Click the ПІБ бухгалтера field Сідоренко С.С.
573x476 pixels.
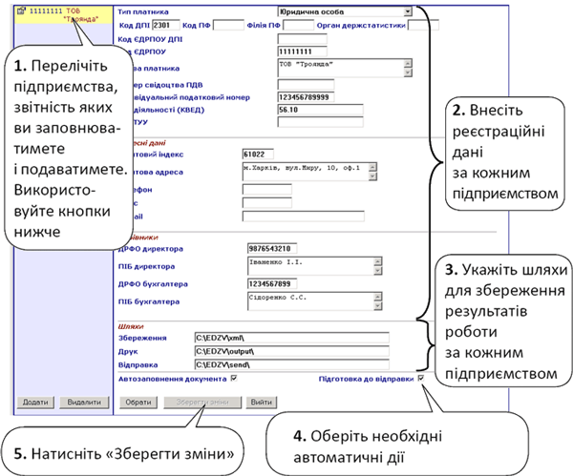point(314,301)
